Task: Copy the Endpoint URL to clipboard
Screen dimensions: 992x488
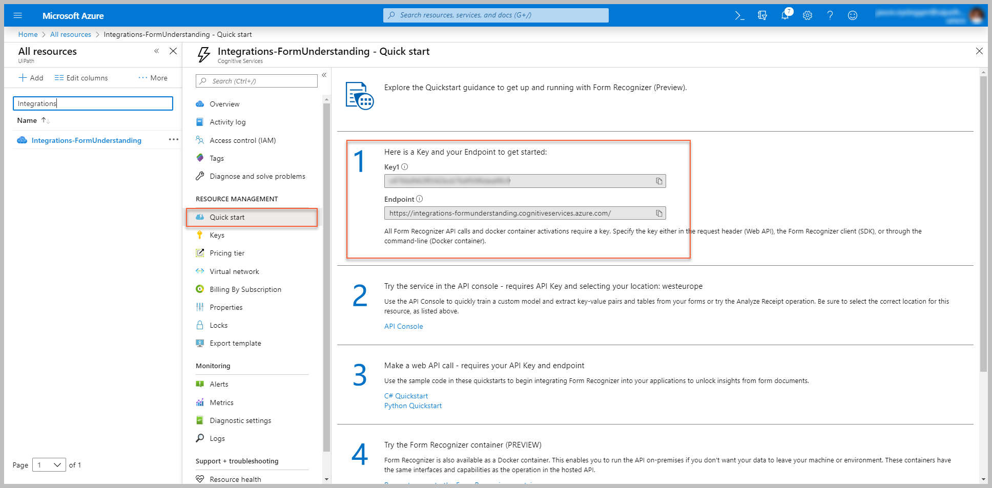Action: (659, 214)
